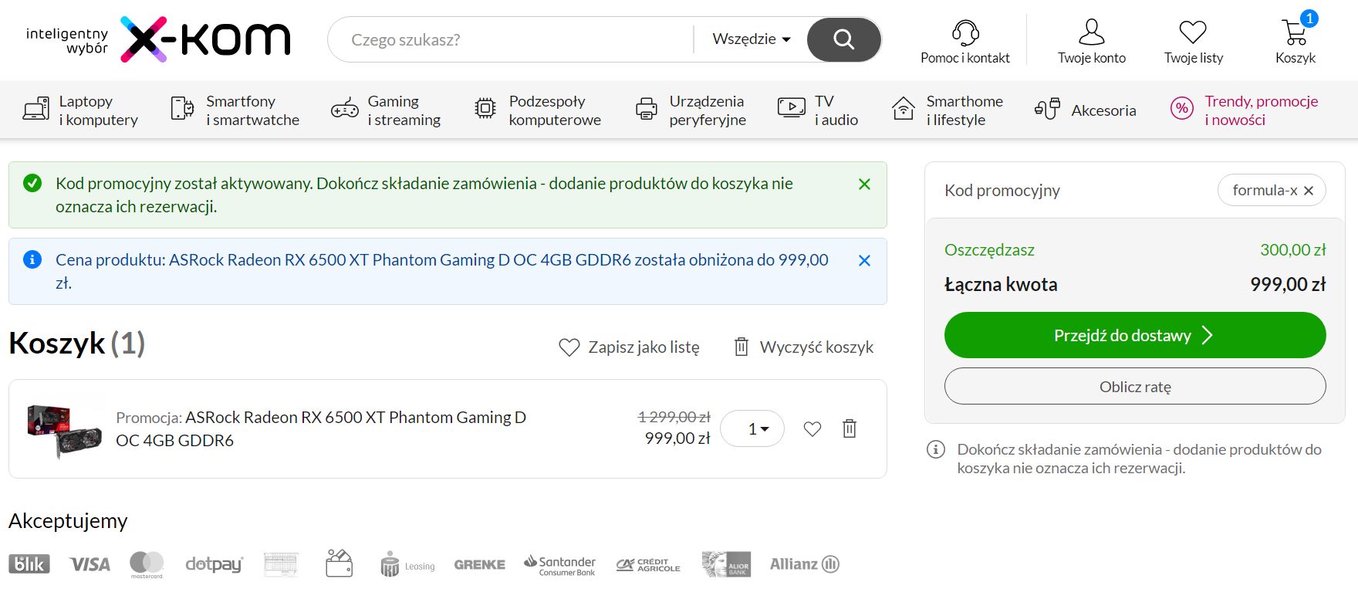
Task: Dismiss the price lowered notification
Action: [x=864, y=260]
